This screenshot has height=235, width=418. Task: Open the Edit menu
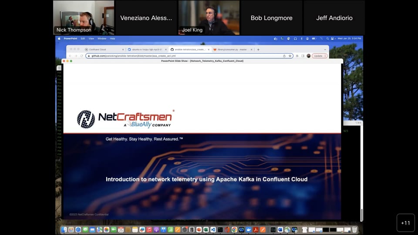83,39
